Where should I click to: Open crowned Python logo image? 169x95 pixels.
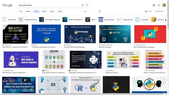point(116,84)
